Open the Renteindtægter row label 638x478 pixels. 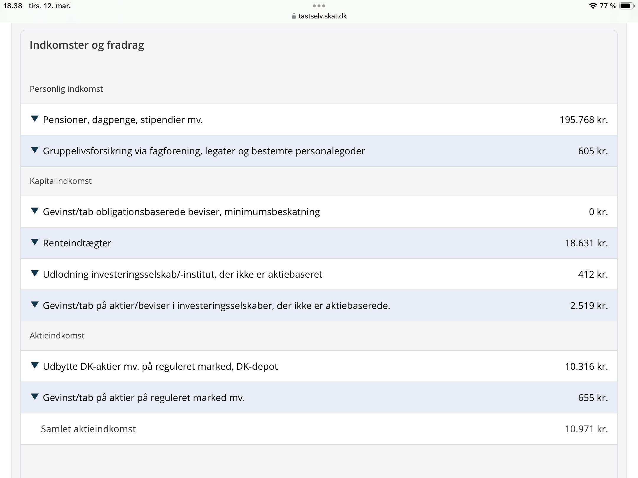(77, 243)
